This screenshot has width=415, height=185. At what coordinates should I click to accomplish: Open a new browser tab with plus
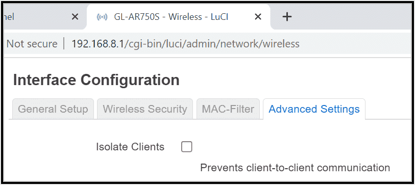287,17
